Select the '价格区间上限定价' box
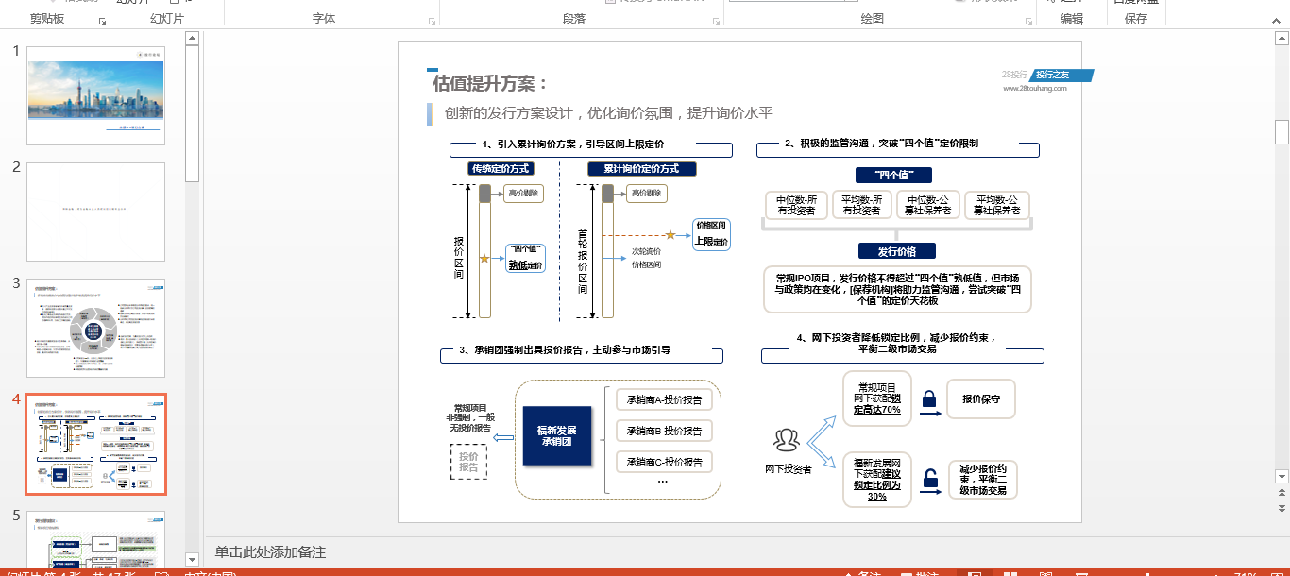This screenshot has width=1290, height=576. point(711,234)
